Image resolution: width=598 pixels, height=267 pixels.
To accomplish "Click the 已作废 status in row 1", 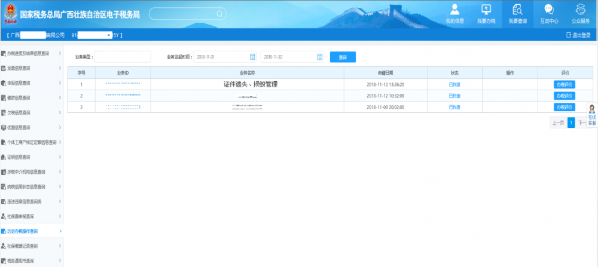I will (454, 85).
